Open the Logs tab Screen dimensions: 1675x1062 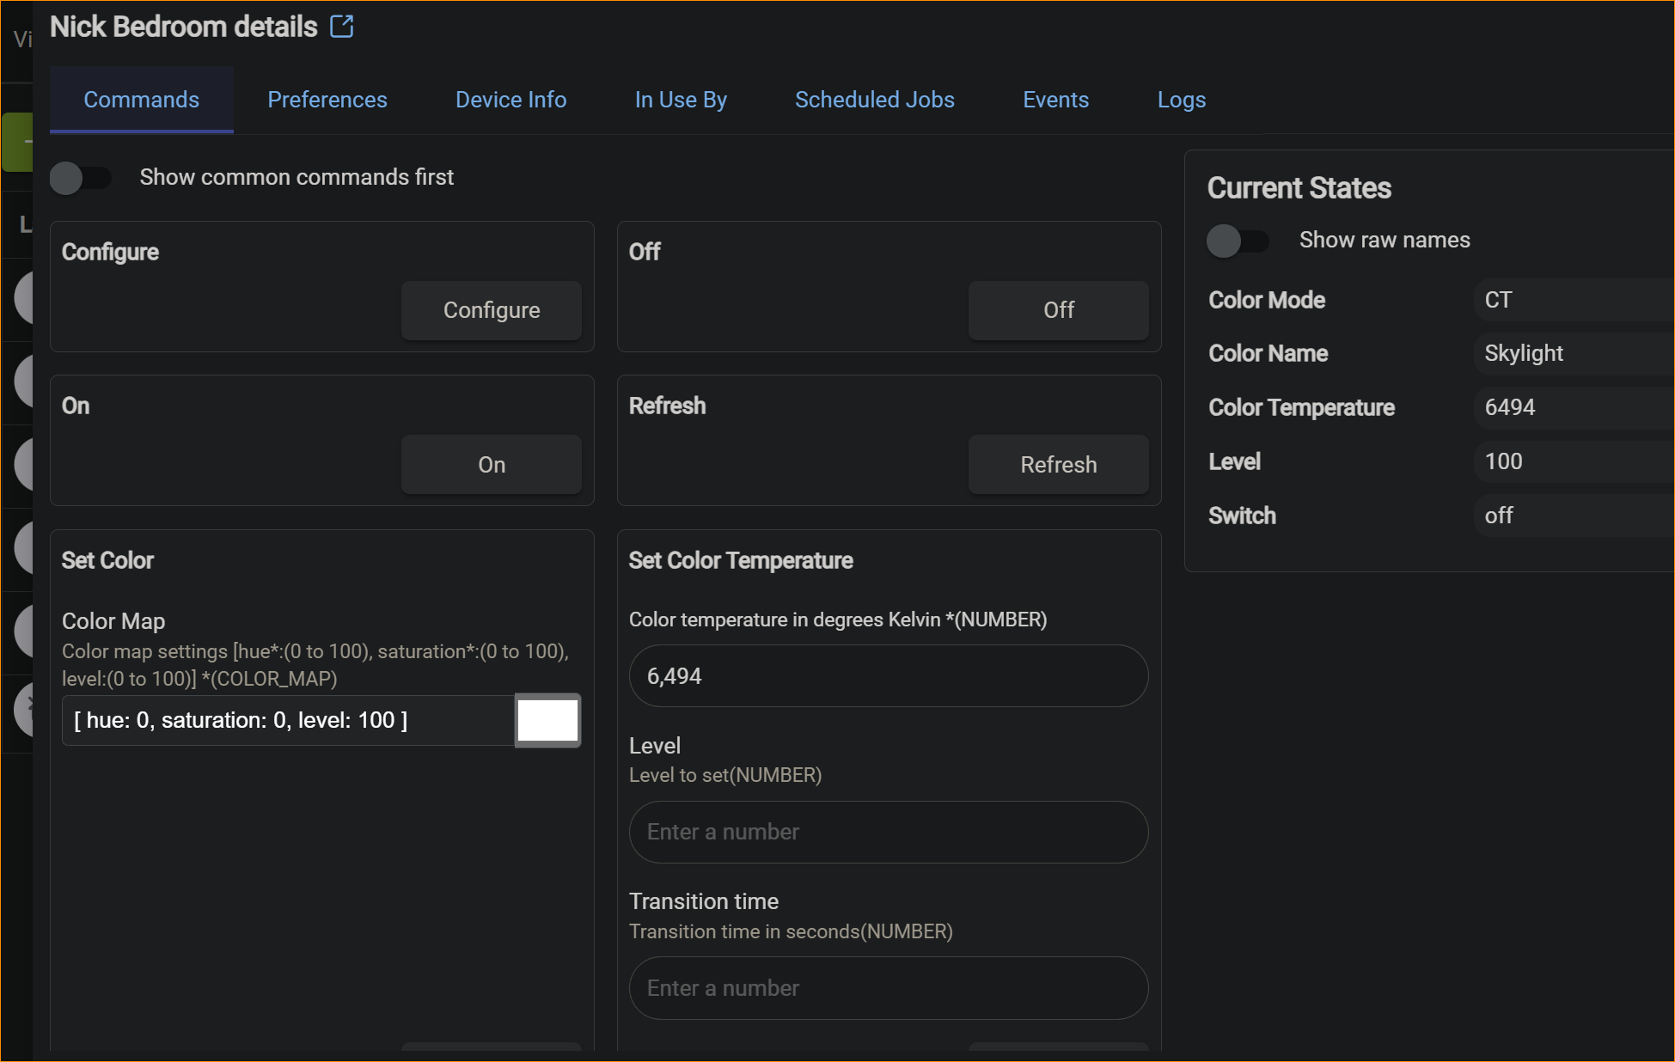coord(1181,100)
